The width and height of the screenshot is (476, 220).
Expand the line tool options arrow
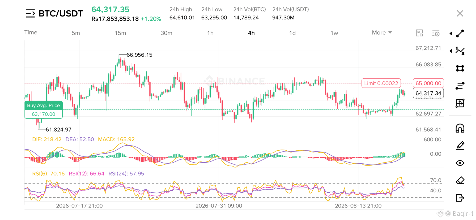451,33
